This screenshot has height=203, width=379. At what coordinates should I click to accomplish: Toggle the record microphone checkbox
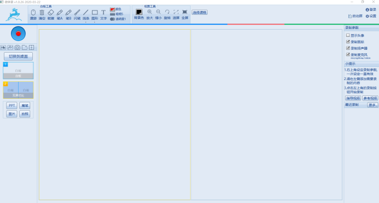[348, 54]
